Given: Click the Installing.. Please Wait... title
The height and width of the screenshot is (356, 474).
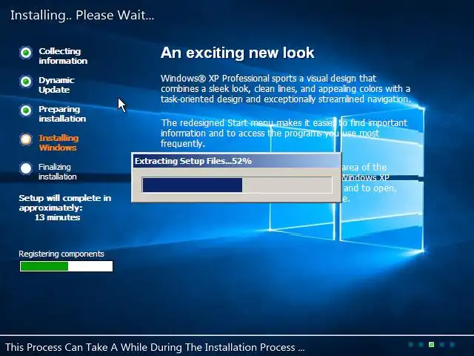Looking at the screenshot, I should point(82,15).
